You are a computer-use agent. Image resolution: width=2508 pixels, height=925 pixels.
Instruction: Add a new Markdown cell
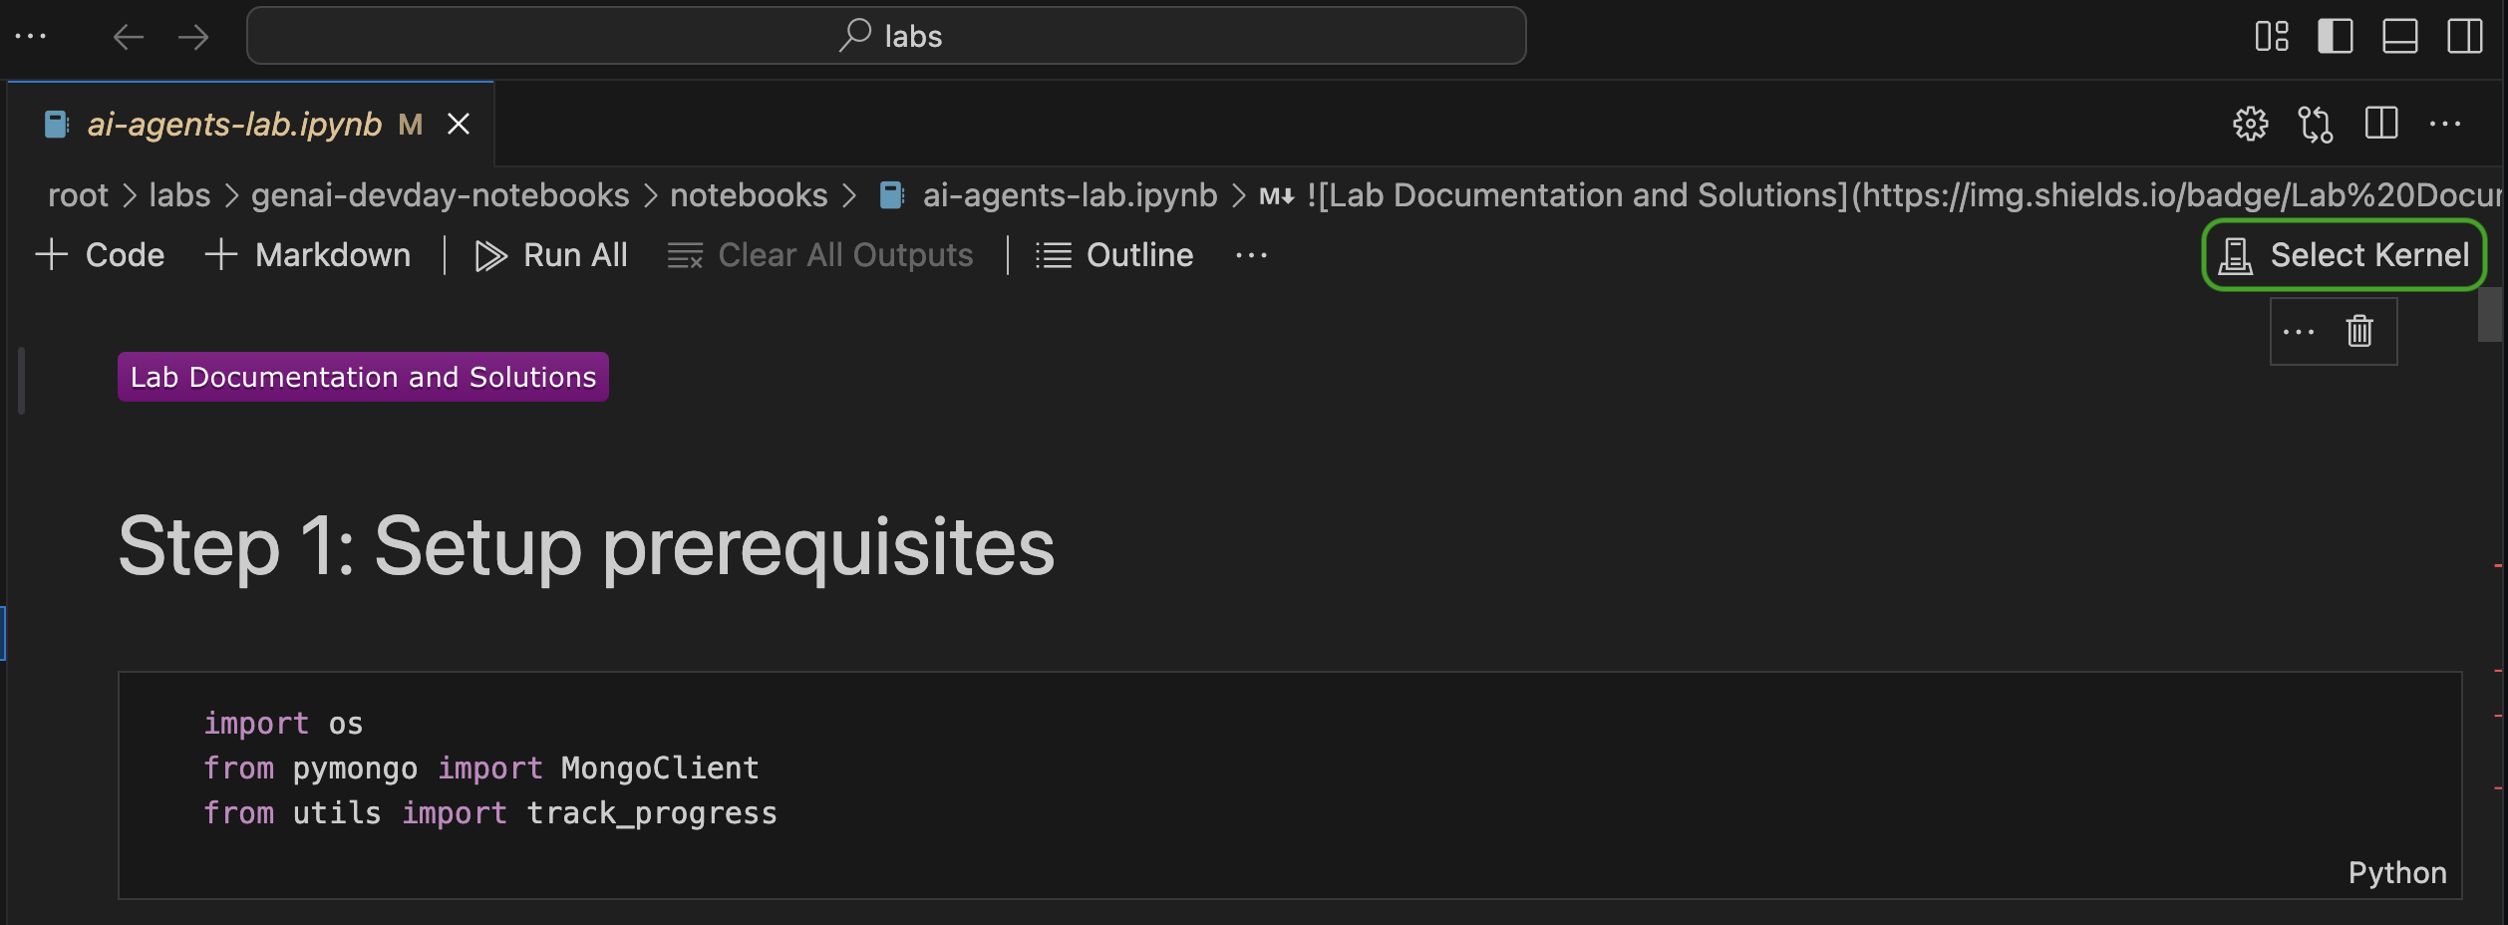[308, 255]
